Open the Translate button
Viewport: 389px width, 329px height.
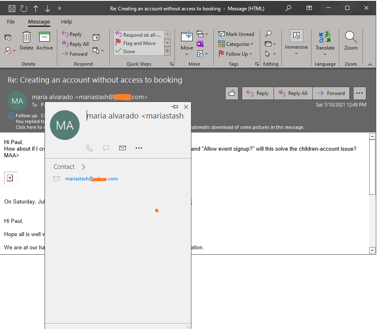coord(325,43)
